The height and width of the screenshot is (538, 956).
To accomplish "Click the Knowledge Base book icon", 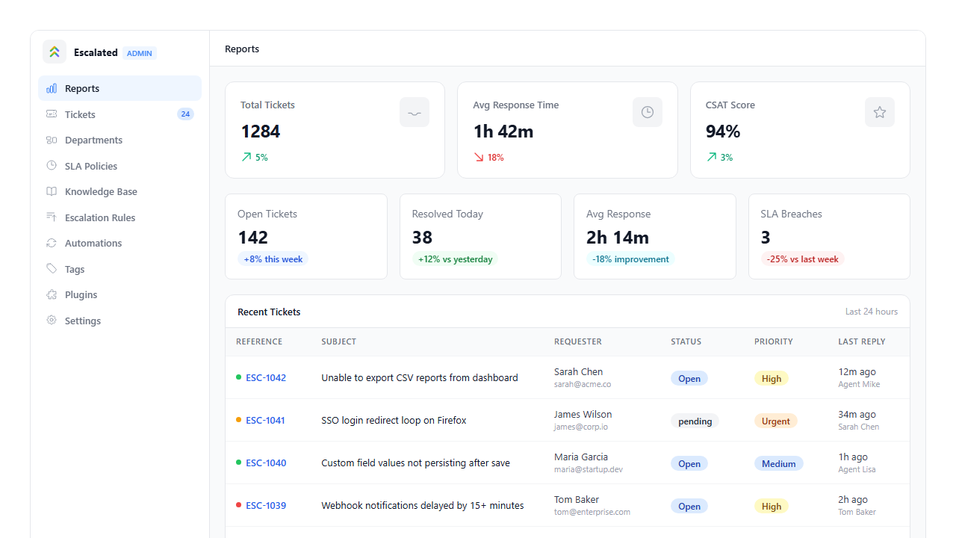I will (52, 191).
